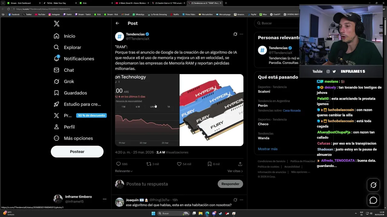Open Ver citas link

(235, 171)
